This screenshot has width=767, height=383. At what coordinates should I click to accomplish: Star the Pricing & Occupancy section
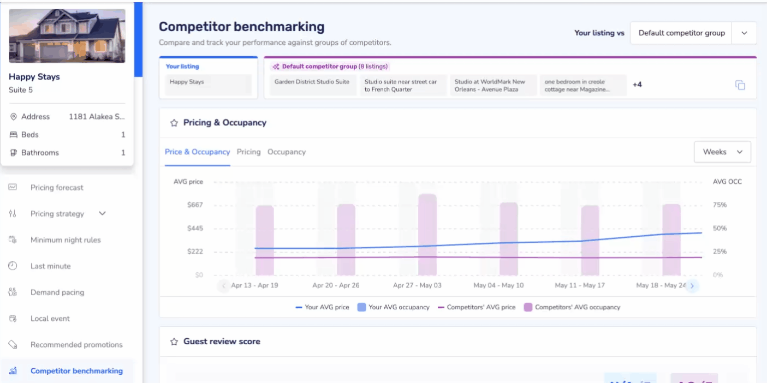pos(174,123)
